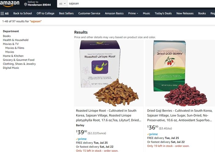Viewport: 215px width, 152px height.
Task: Click the Dried Goji Berries product title
Action: [180, 115]
